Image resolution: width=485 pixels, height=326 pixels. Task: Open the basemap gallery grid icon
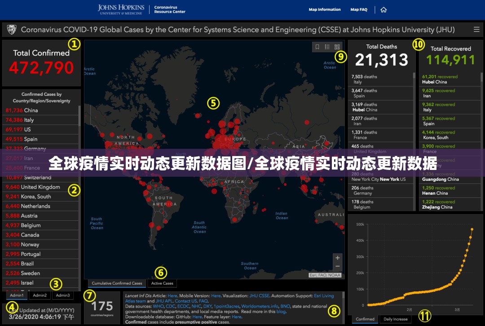[337, 47]
